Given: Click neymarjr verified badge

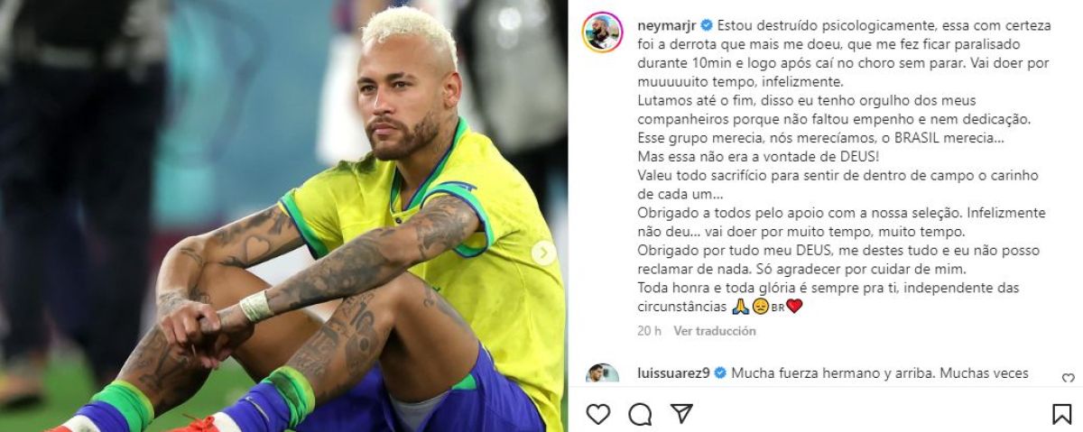Looking at the screenshot, I should pyautogui.click(x=707, y=24).
